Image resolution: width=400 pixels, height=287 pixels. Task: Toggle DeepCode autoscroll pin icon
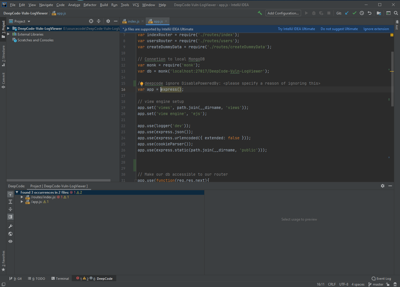[x=10, y=194]
